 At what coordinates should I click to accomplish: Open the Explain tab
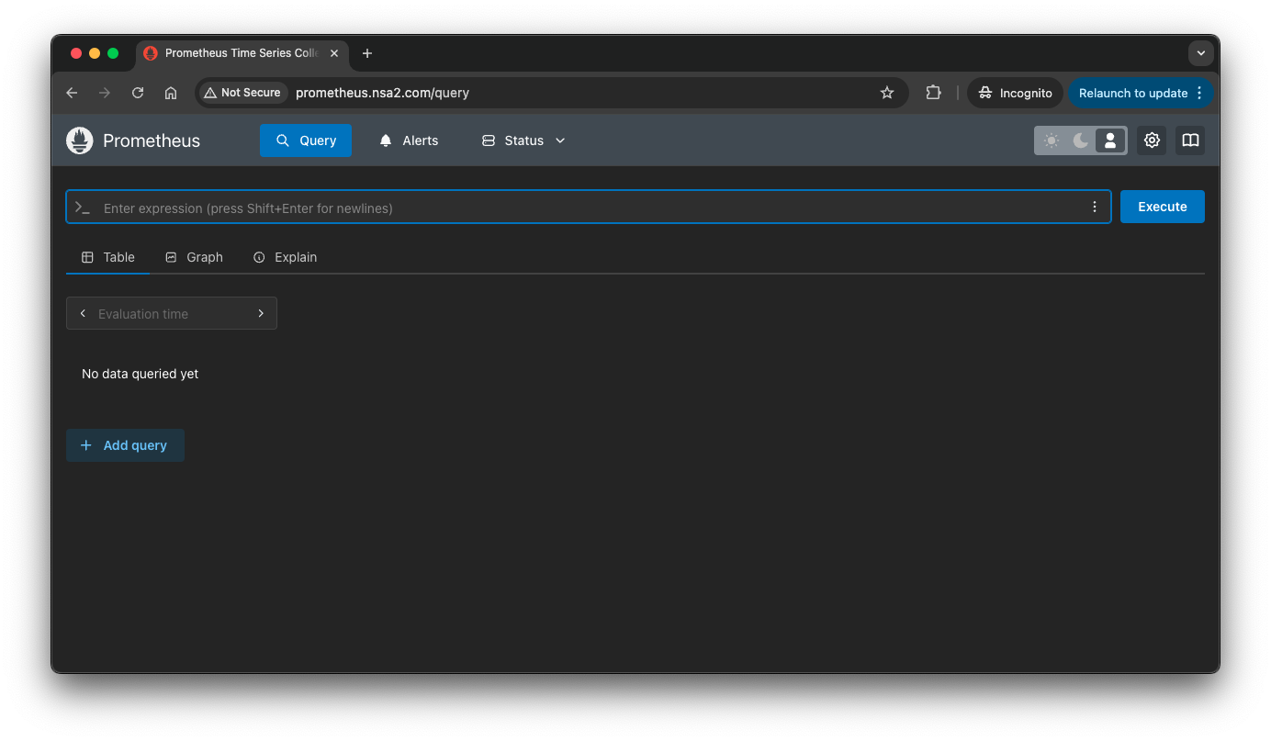(285, 257)
